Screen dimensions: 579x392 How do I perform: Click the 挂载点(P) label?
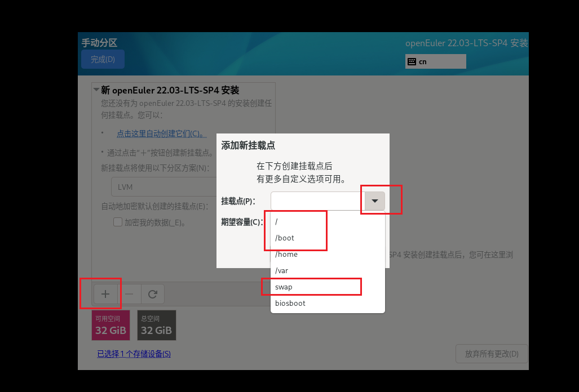click(238, 201)
